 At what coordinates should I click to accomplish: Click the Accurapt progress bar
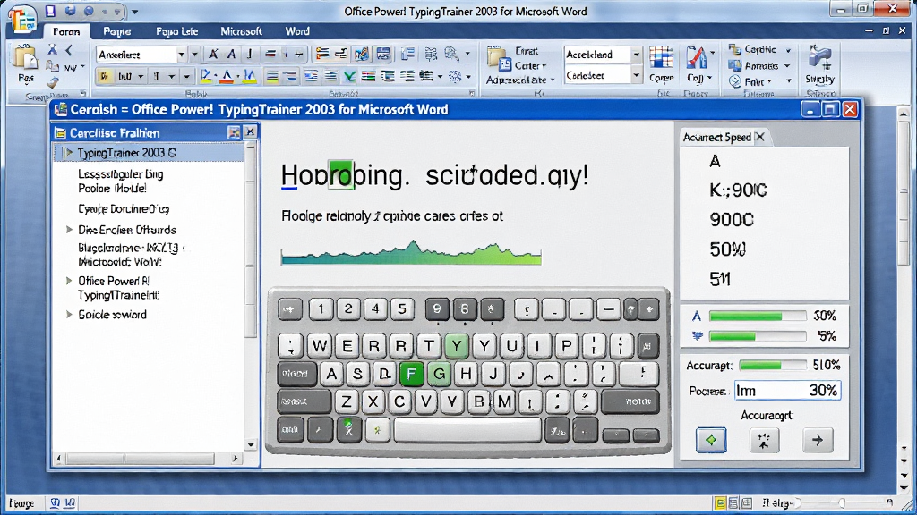click(x=772, y=366)
